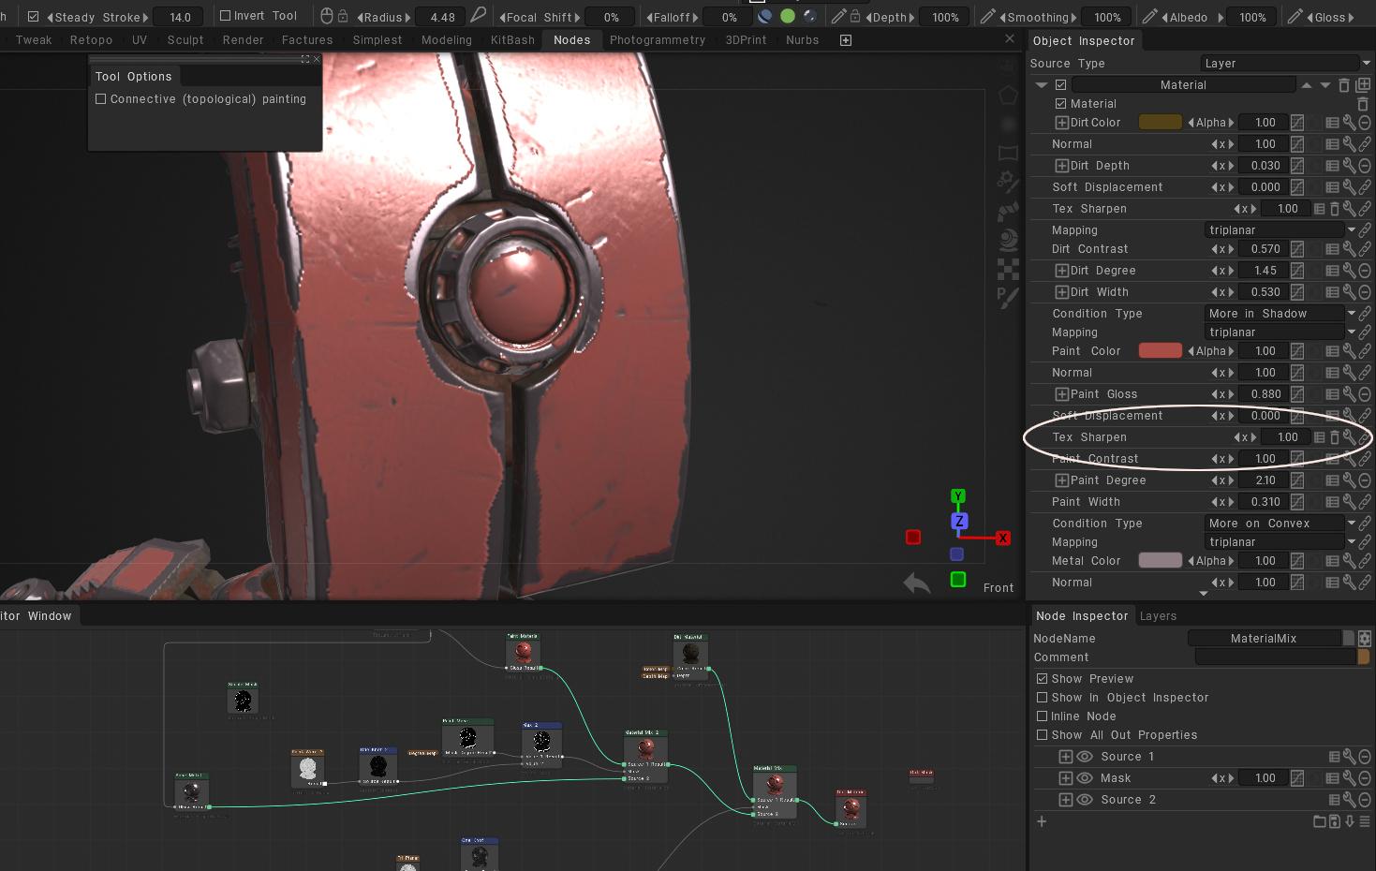Open the Source Type Layer dropdown

[1286, 64]
